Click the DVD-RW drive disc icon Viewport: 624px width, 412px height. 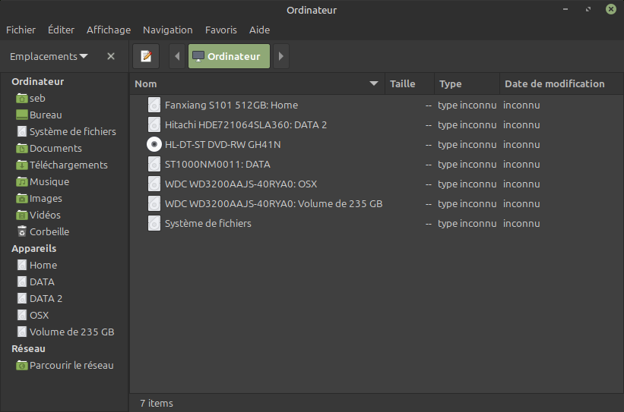(x=154, y=144)
